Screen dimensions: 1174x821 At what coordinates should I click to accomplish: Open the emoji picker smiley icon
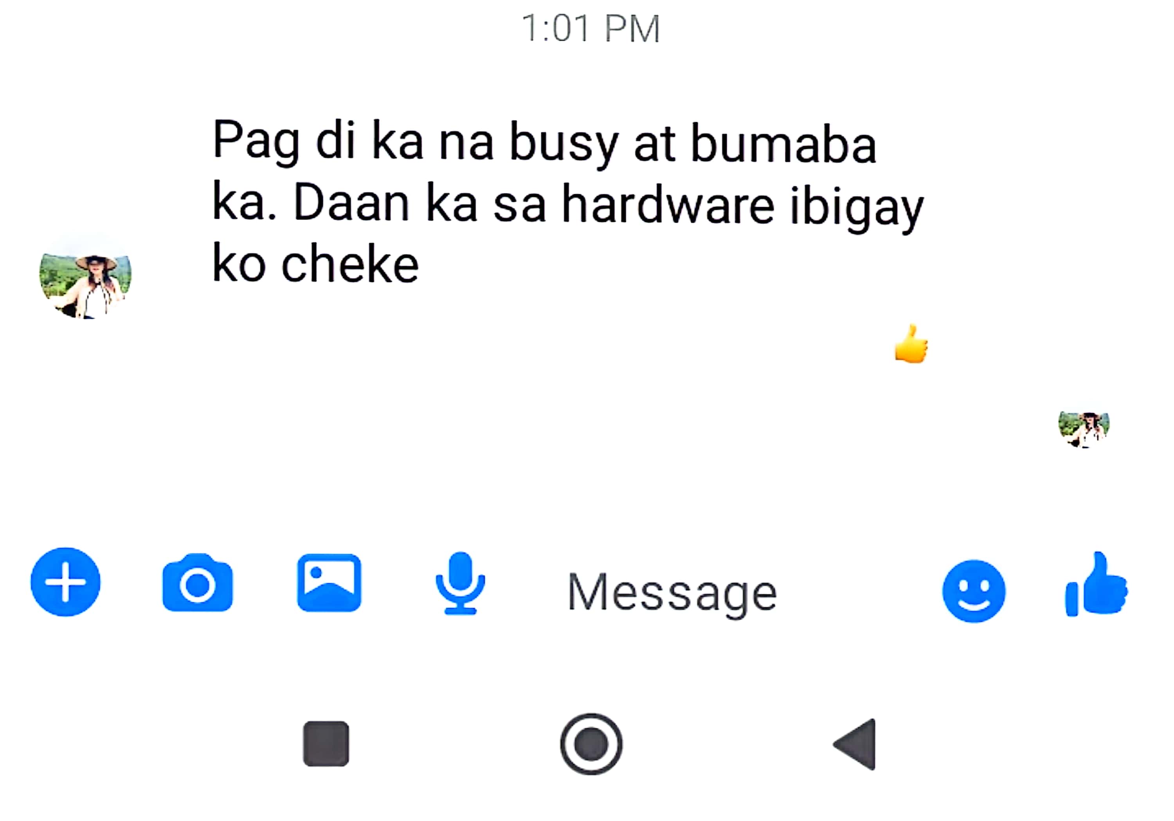point(974,591)
